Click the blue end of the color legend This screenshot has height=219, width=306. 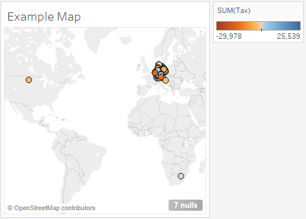pos(297,26)
